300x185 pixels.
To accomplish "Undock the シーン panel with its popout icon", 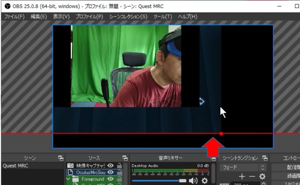I will [x=61, y=158].
